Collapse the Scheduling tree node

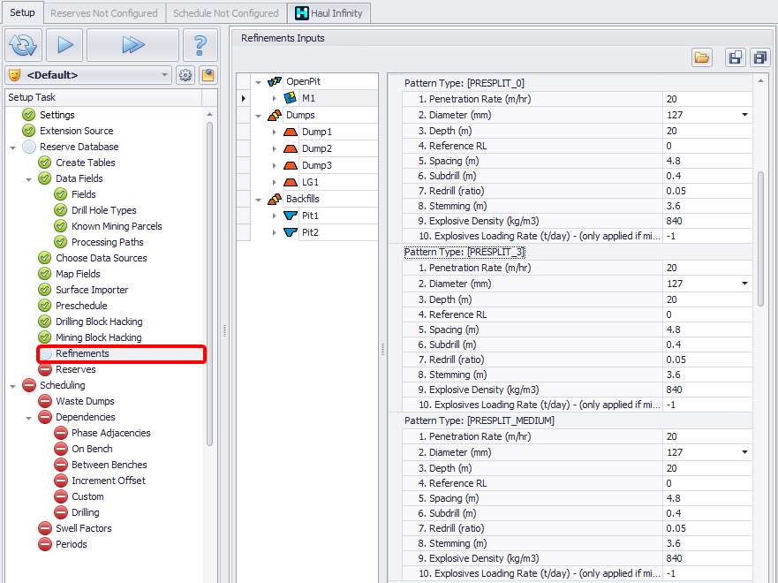click(13, 385)
